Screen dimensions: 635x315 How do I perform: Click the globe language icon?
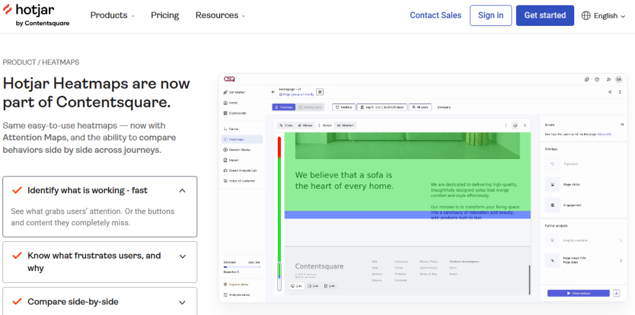click(x=585, y=15)
